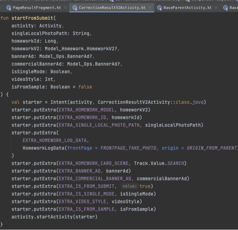238x230 pixels.
Task: Close the BaseParentActivity.kt tab
Action: click(216, 8)
